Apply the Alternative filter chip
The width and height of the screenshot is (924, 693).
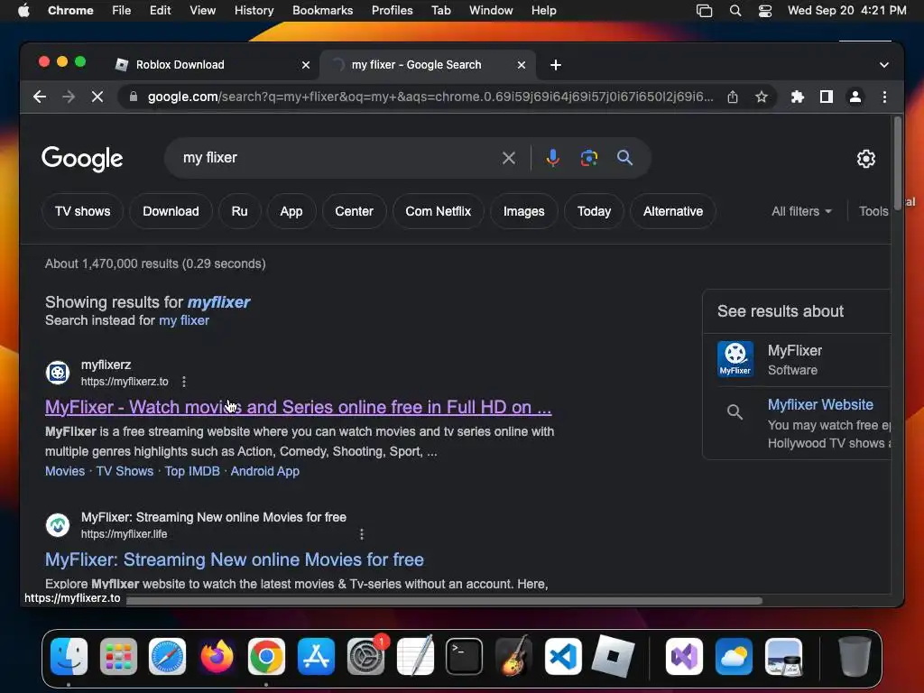point(673,211)
